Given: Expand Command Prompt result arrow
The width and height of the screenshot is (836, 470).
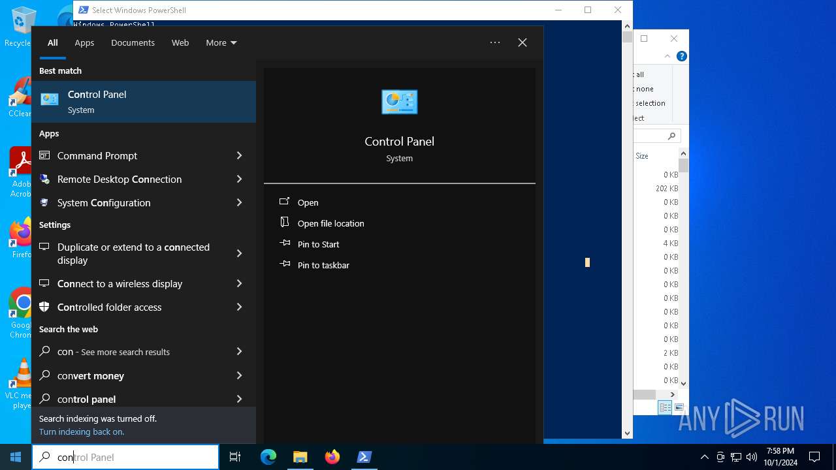Looking at the screenshot, I should click(x=239, y=155).
